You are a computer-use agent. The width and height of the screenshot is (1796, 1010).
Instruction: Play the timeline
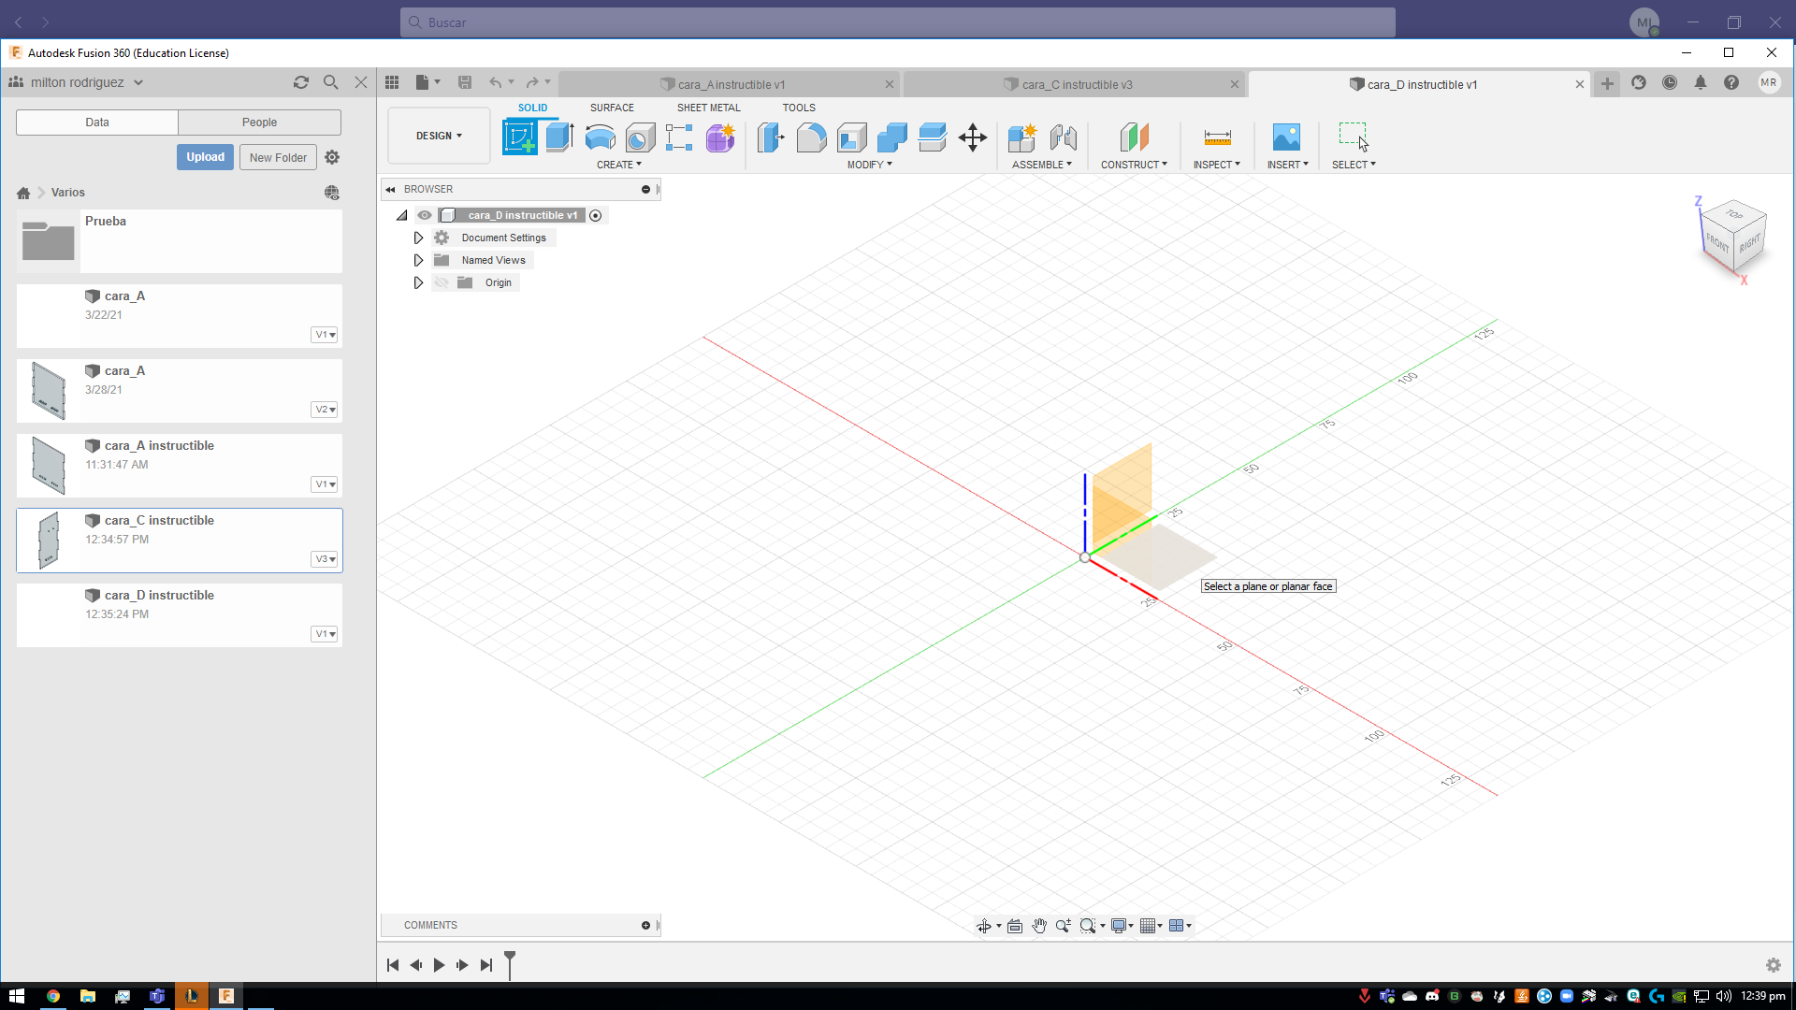pos(439,965)
